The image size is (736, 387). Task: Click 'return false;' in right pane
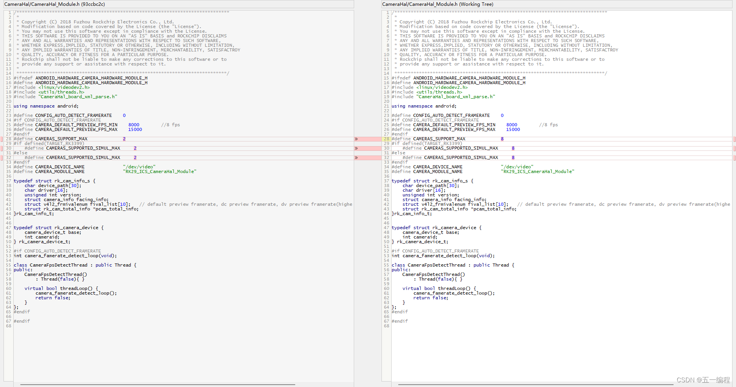coord(431,298)
